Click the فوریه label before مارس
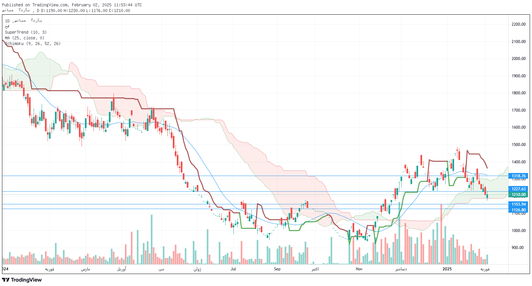This screenshot has width=532, height=286. [x=50, y=269]
